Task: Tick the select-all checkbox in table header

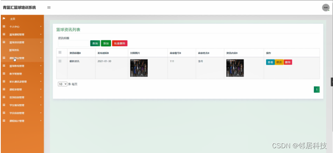Action: 60,52
